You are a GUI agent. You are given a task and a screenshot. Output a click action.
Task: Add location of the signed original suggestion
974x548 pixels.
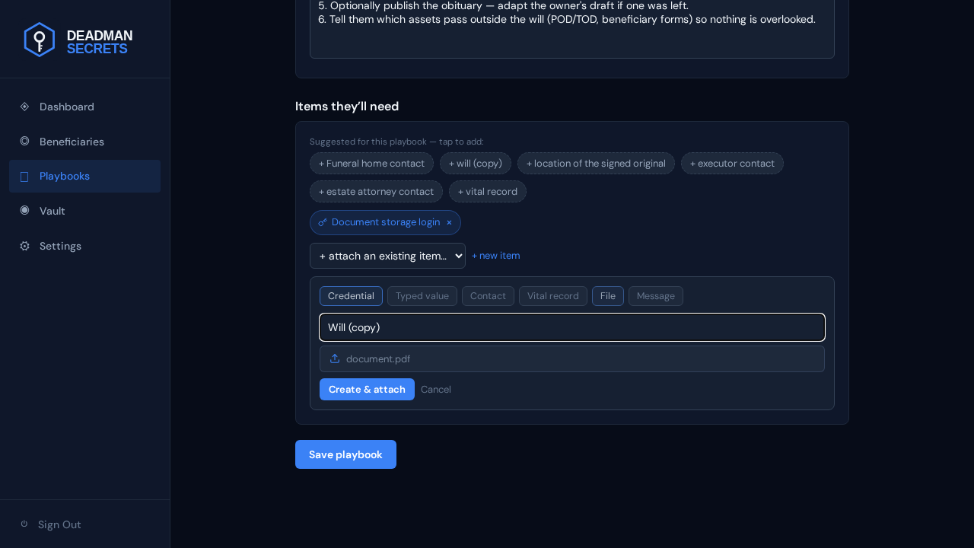596,163
